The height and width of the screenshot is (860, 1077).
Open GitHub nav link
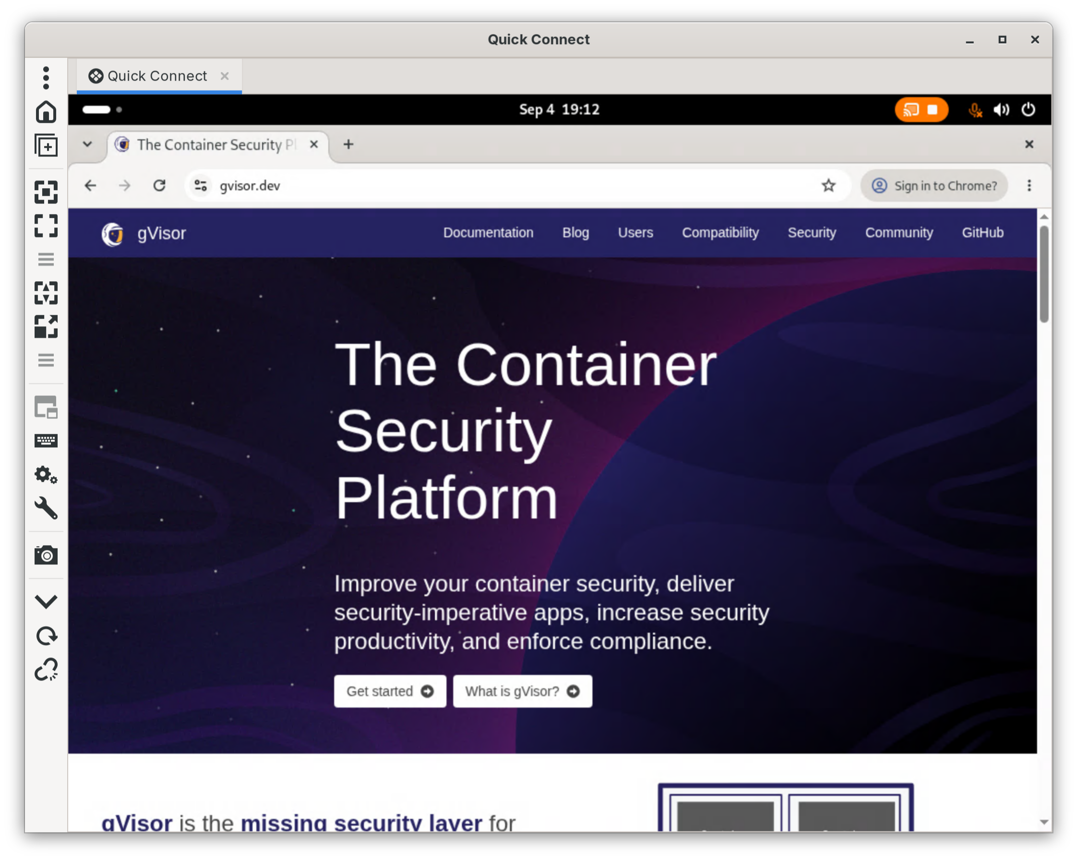[982, 233]
